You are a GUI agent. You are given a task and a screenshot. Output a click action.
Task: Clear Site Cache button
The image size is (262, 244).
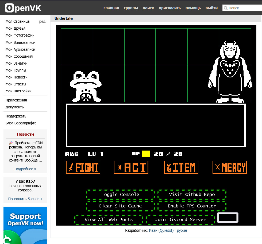point(120,206)
